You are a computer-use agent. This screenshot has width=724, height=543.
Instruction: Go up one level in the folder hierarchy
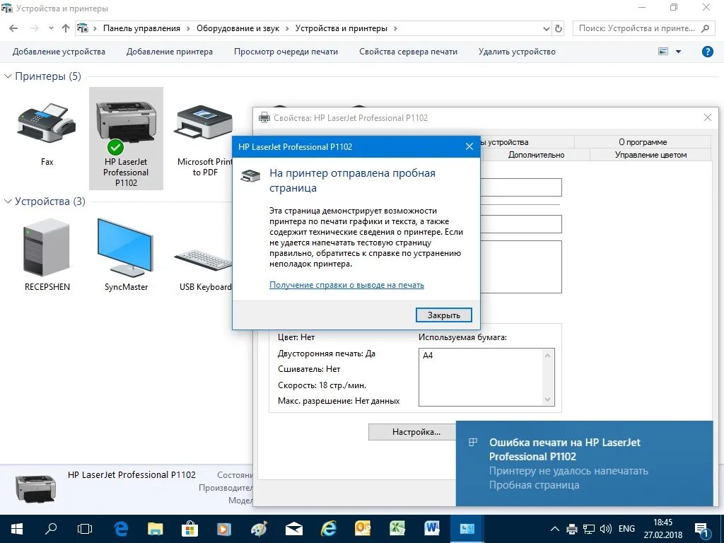(x=66, y=28)
